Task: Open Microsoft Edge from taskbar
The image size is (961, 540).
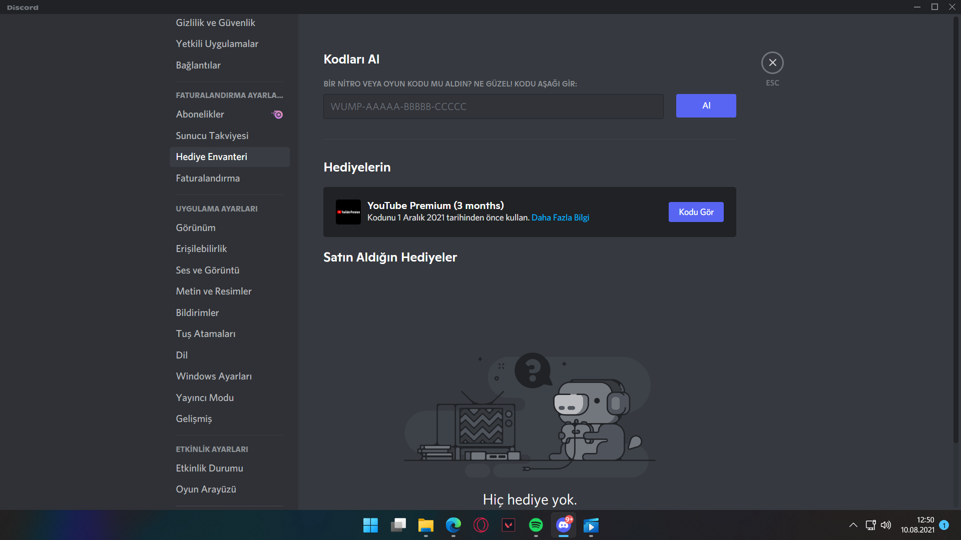Action: [x=453, y=525]
